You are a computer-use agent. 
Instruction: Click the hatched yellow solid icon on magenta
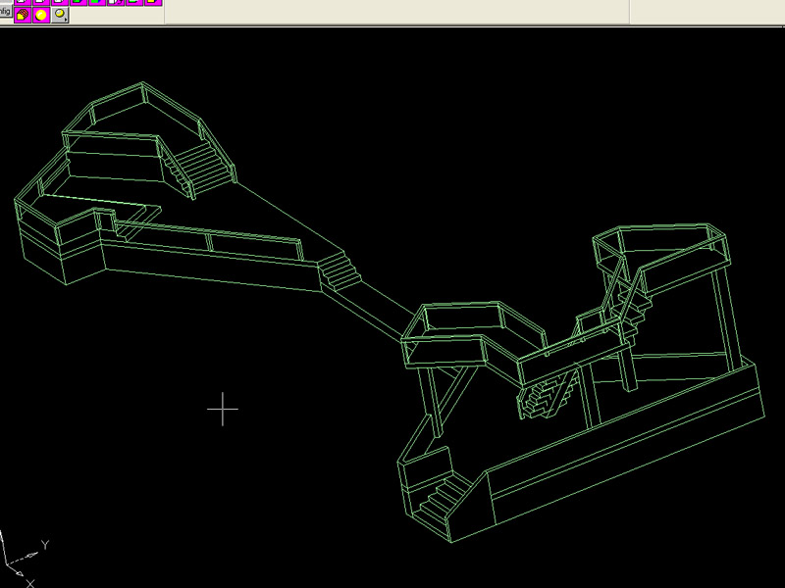coord(22,15)
